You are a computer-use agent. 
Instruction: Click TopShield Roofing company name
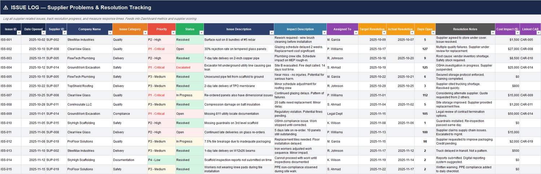click(x=89, y=86)
